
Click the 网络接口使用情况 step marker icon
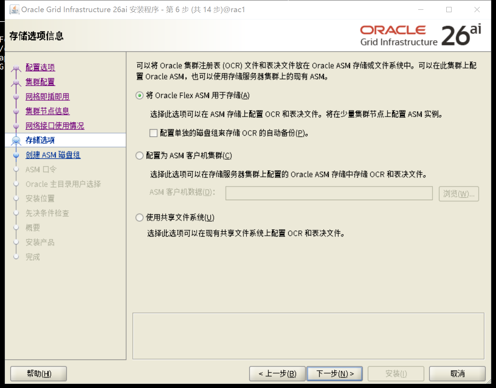16,126
